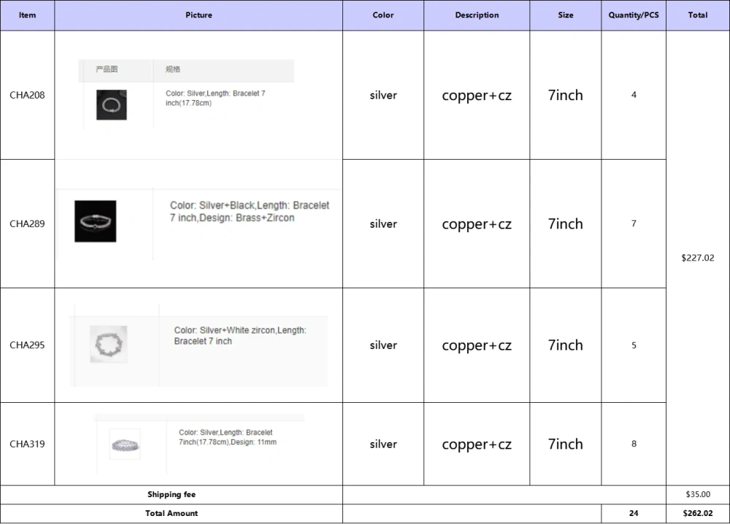Select the Color column header
The width and height of the screenshot is (730, 524).
(x=383, y=15)
